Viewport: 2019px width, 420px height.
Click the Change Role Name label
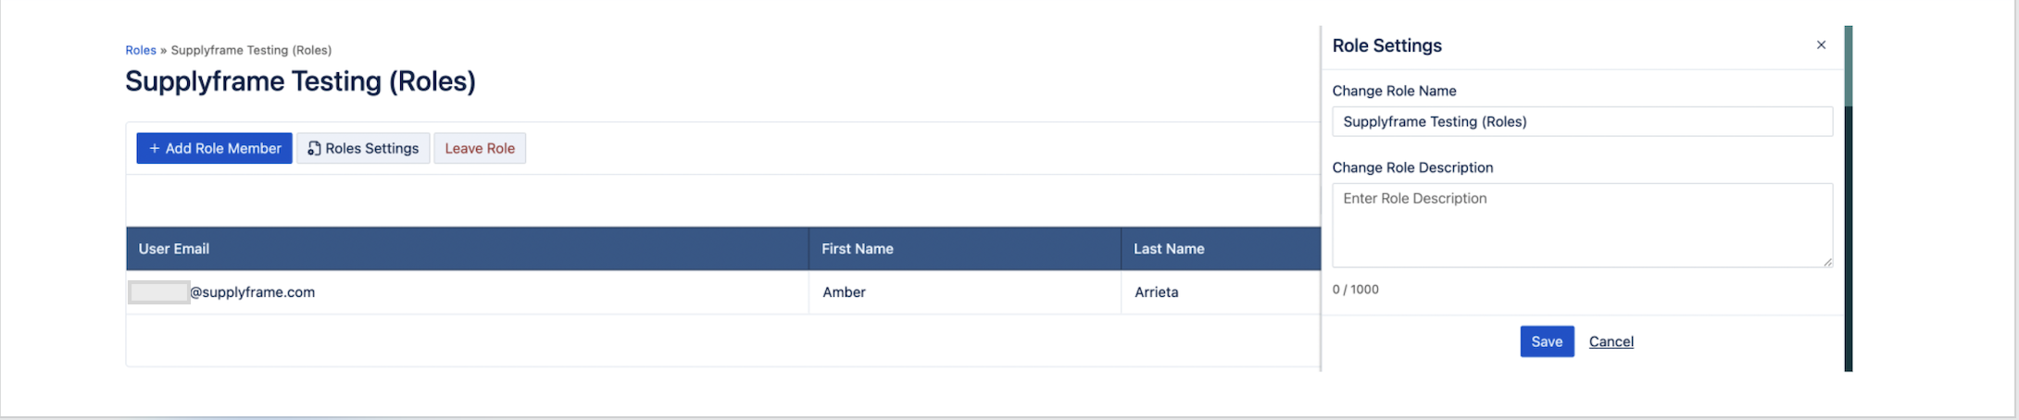[x=1394, y=91]
